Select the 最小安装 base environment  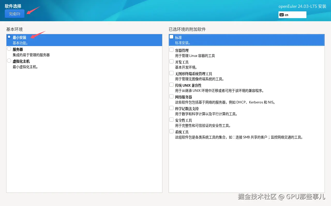(9, 37)
